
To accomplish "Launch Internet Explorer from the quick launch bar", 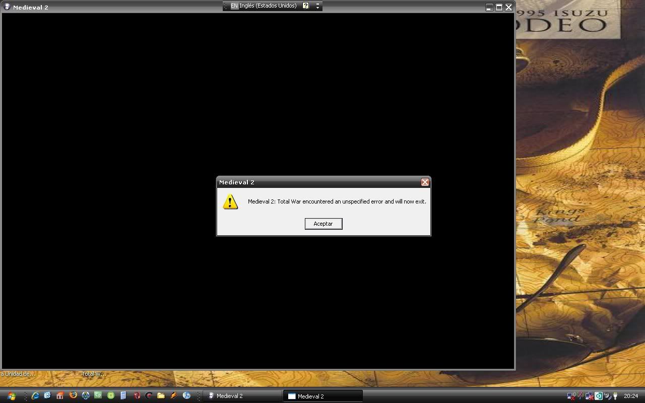I will pos(35,396).
